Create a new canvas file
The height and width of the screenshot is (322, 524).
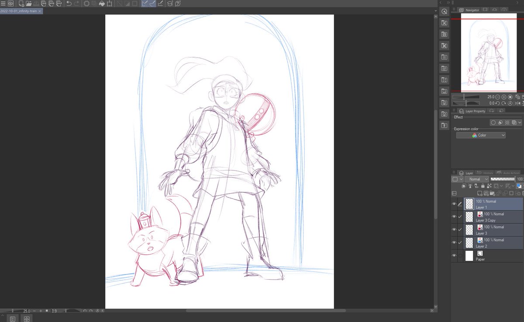click(x=21, y=3)
